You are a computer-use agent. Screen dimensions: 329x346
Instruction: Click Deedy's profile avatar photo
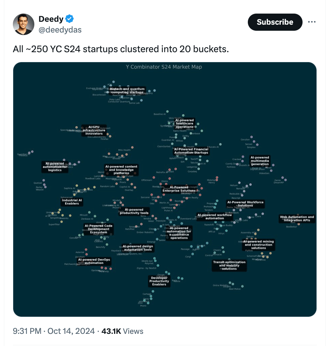24,24
